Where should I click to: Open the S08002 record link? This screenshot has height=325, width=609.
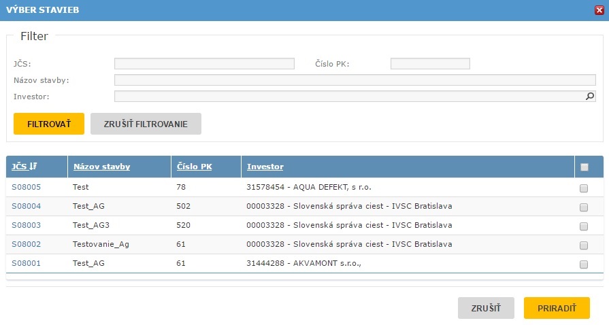[26, 244]
